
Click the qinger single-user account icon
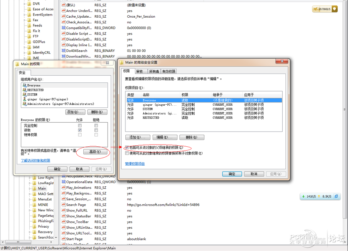[24, 99]
